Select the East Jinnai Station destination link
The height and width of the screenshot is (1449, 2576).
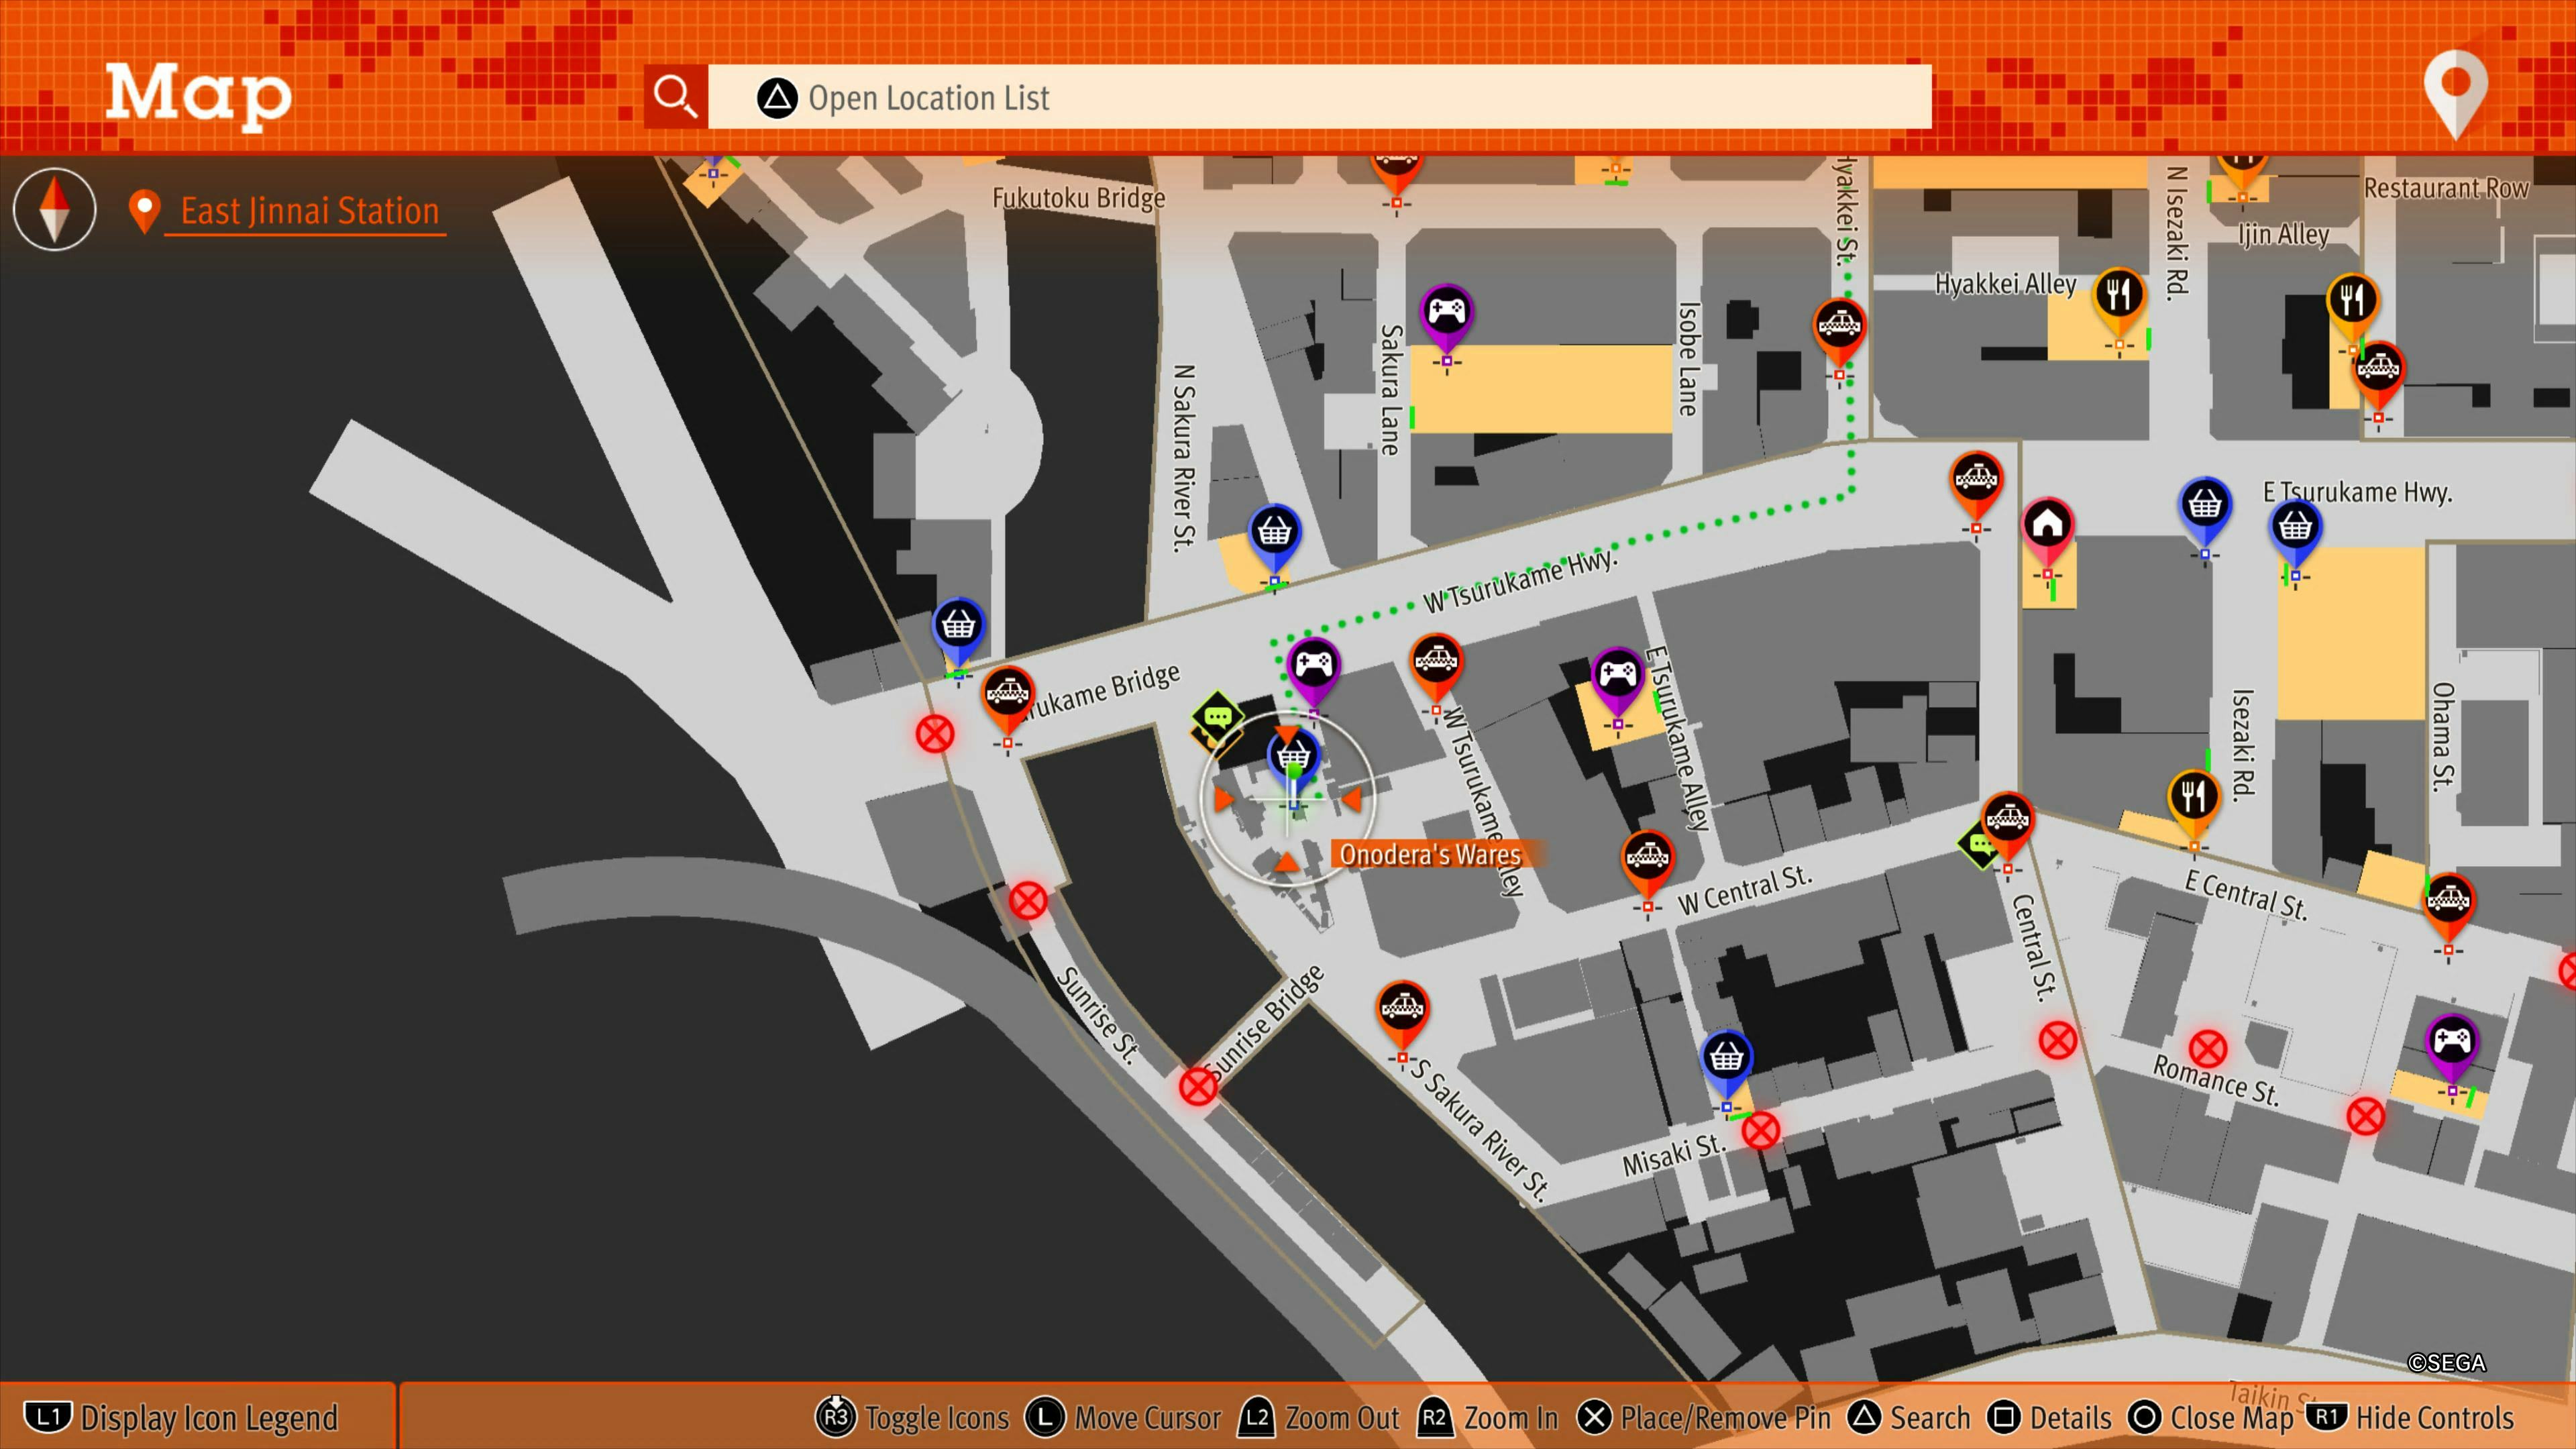pos(309,211)
